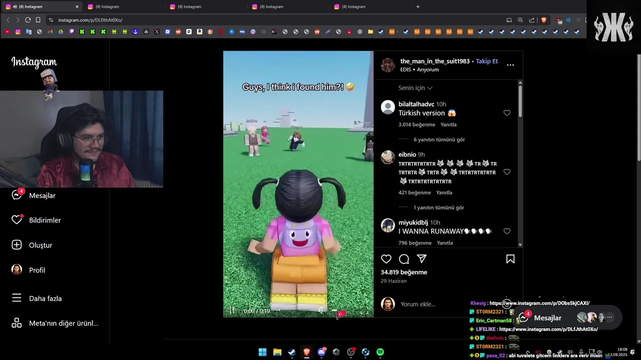Screen dimensions: 641x360
Task: Open the Twitch bookmark
Action: click(x=72, y=31)
